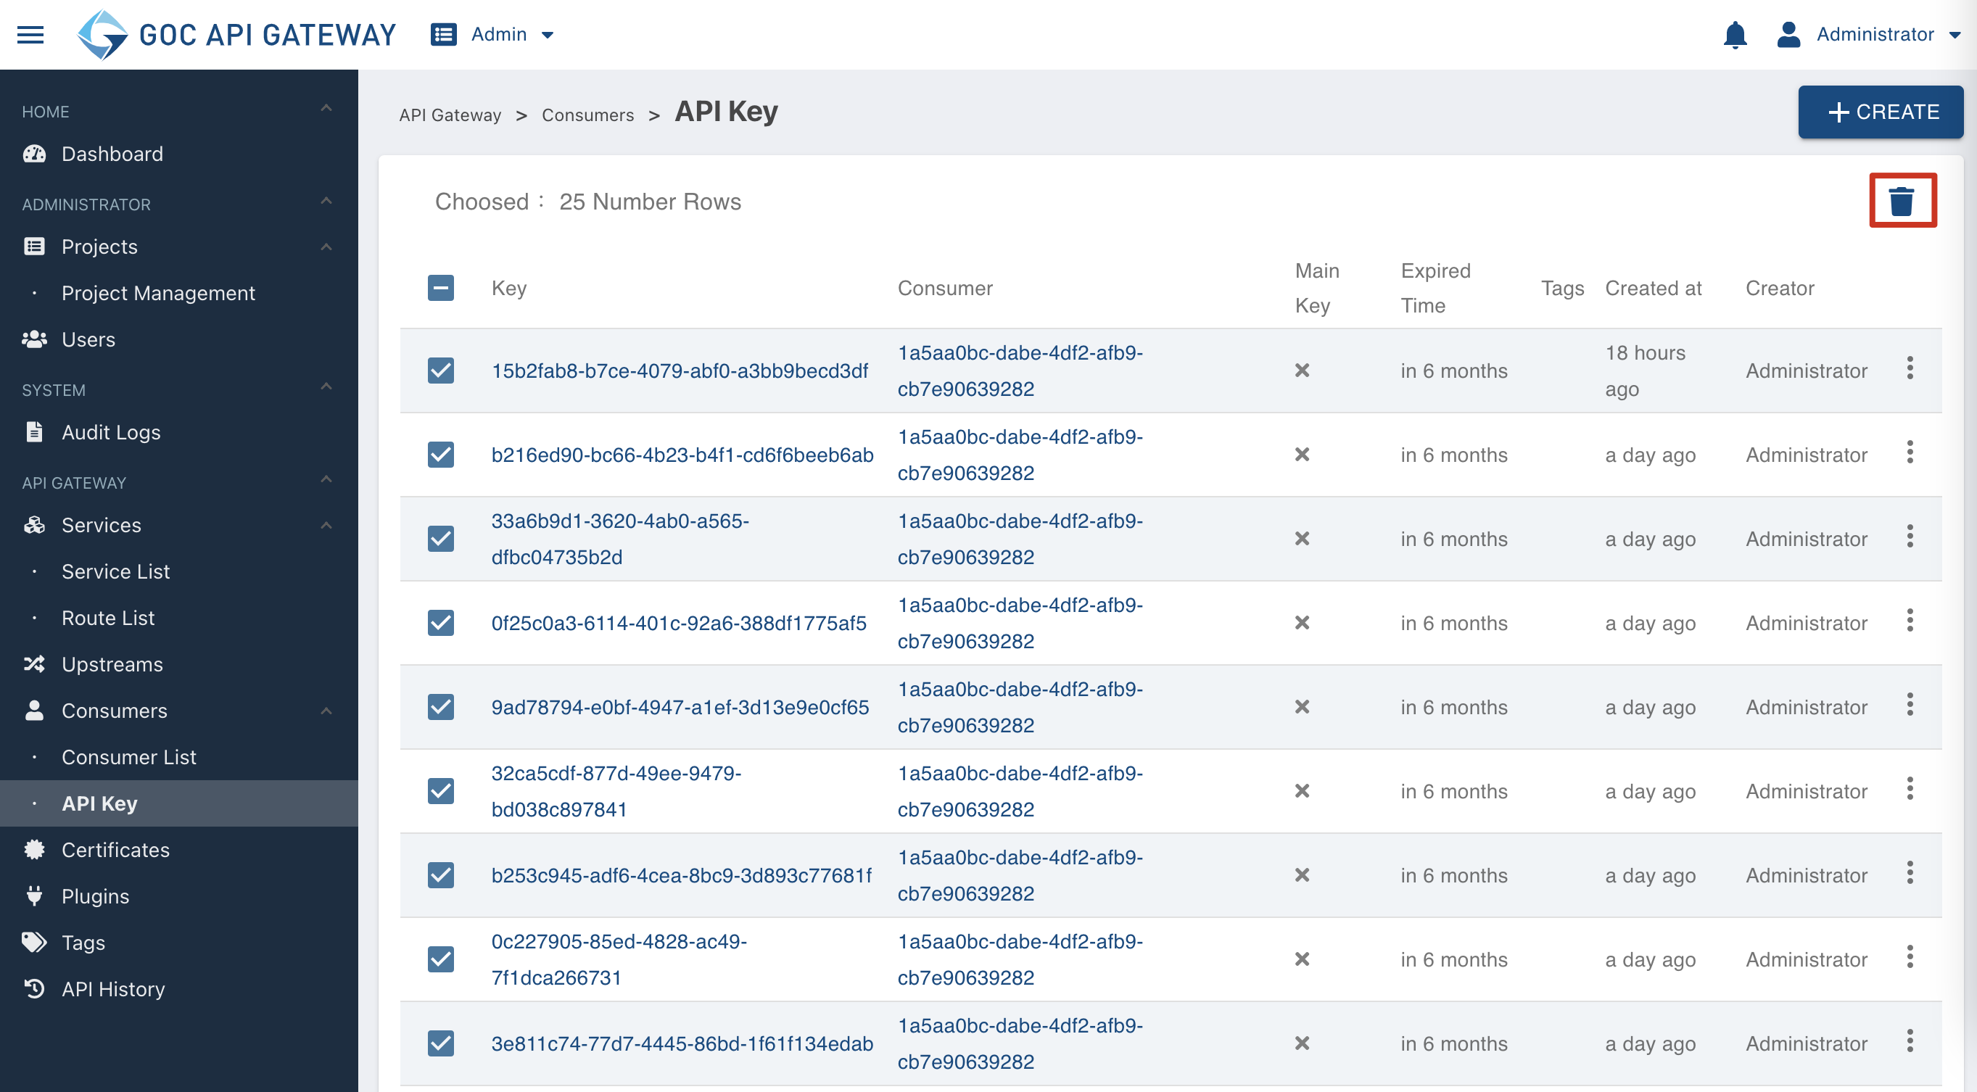Image resolution: width=1977 pixels, height=1092 pixels.
Task: Open row actions for key 3e811c74
Action: coord(1910,1041)
